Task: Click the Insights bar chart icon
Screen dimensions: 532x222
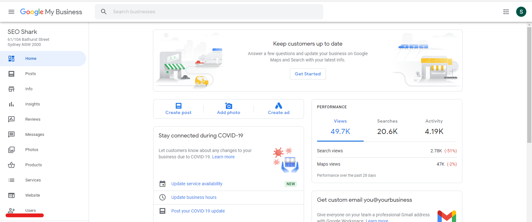Action: point(11,104)
